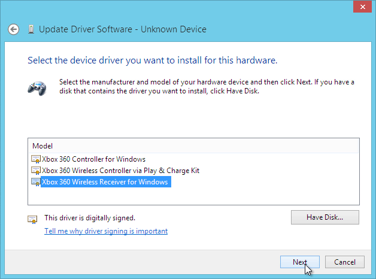376x279 pixels.
Task: Click the 'Select the device driver' heading
Action: 153,60
